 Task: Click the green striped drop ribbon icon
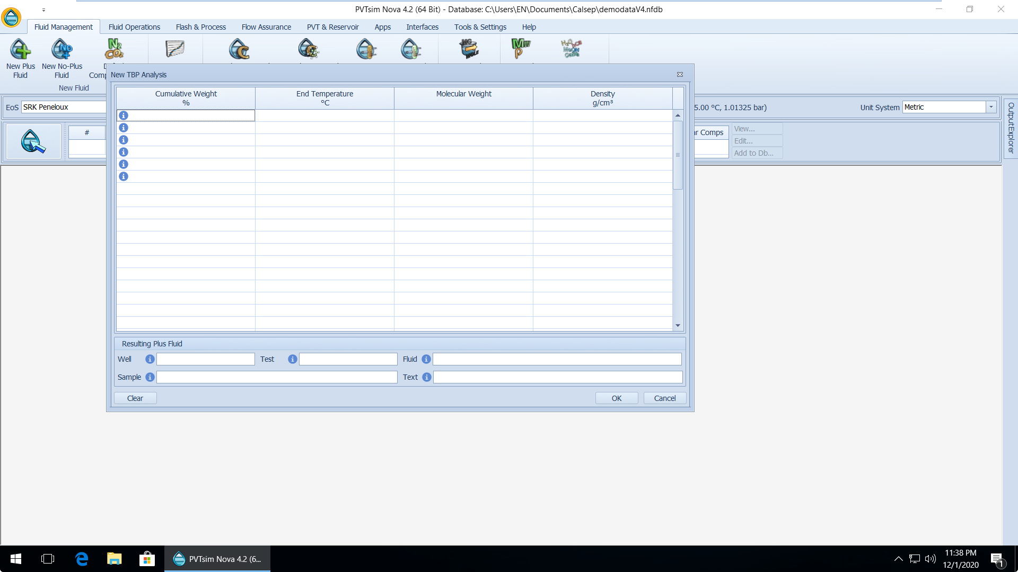click(411, 49)
